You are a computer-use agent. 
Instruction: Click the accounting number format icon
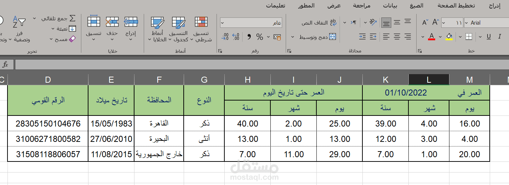(277, 37)
